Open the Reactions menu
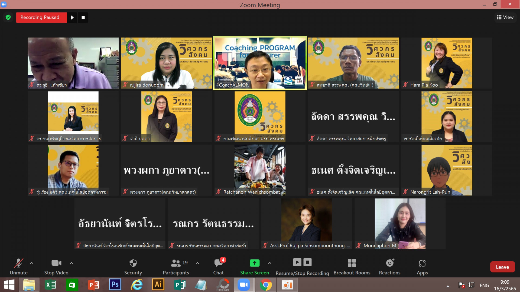This screenshot has height=292, width=520. click(390, 267)
